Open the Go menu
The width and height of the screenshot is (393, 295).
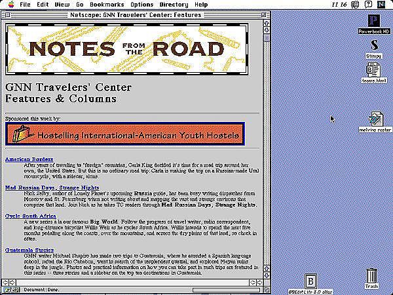click(80, 5)
